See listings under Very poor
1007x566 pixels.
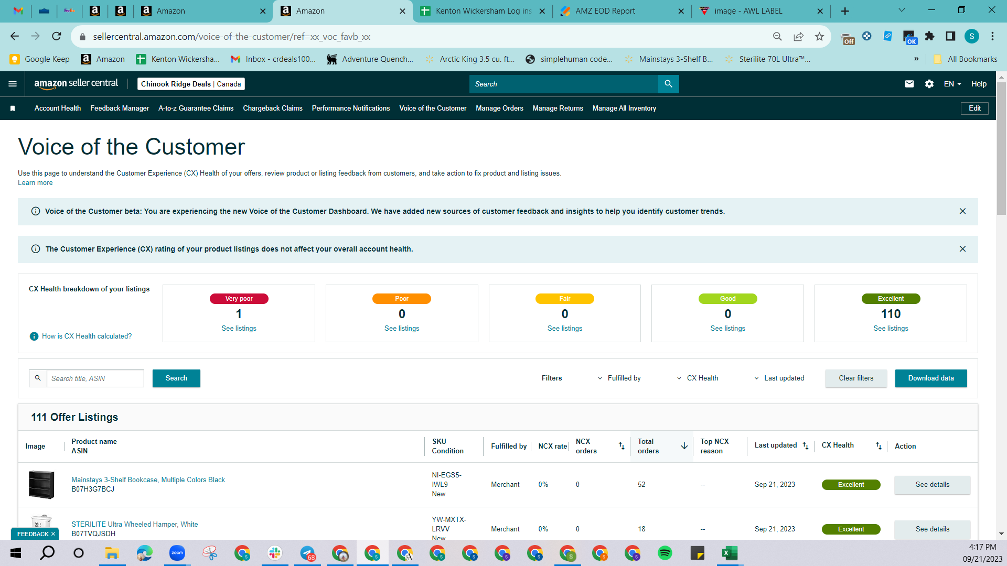[x=239, y=329]
